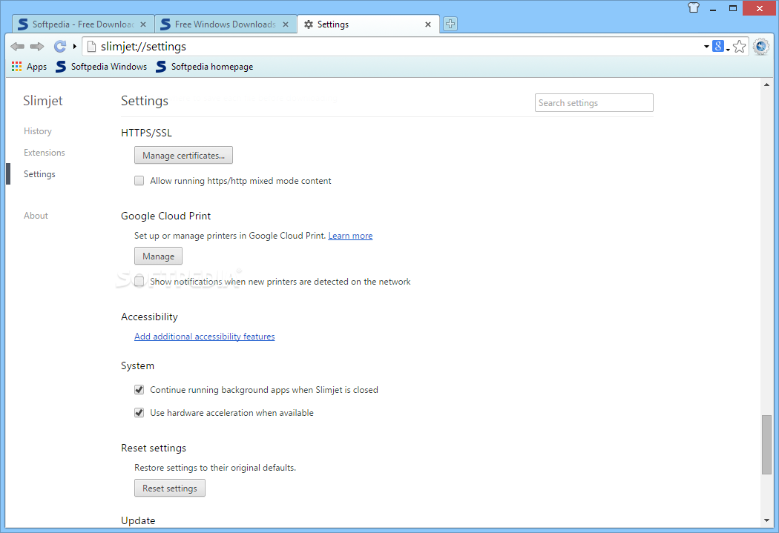Enable new printer notifications checkbox
Image resolution: width=779 pixels, height=533 pixels.
139,282
